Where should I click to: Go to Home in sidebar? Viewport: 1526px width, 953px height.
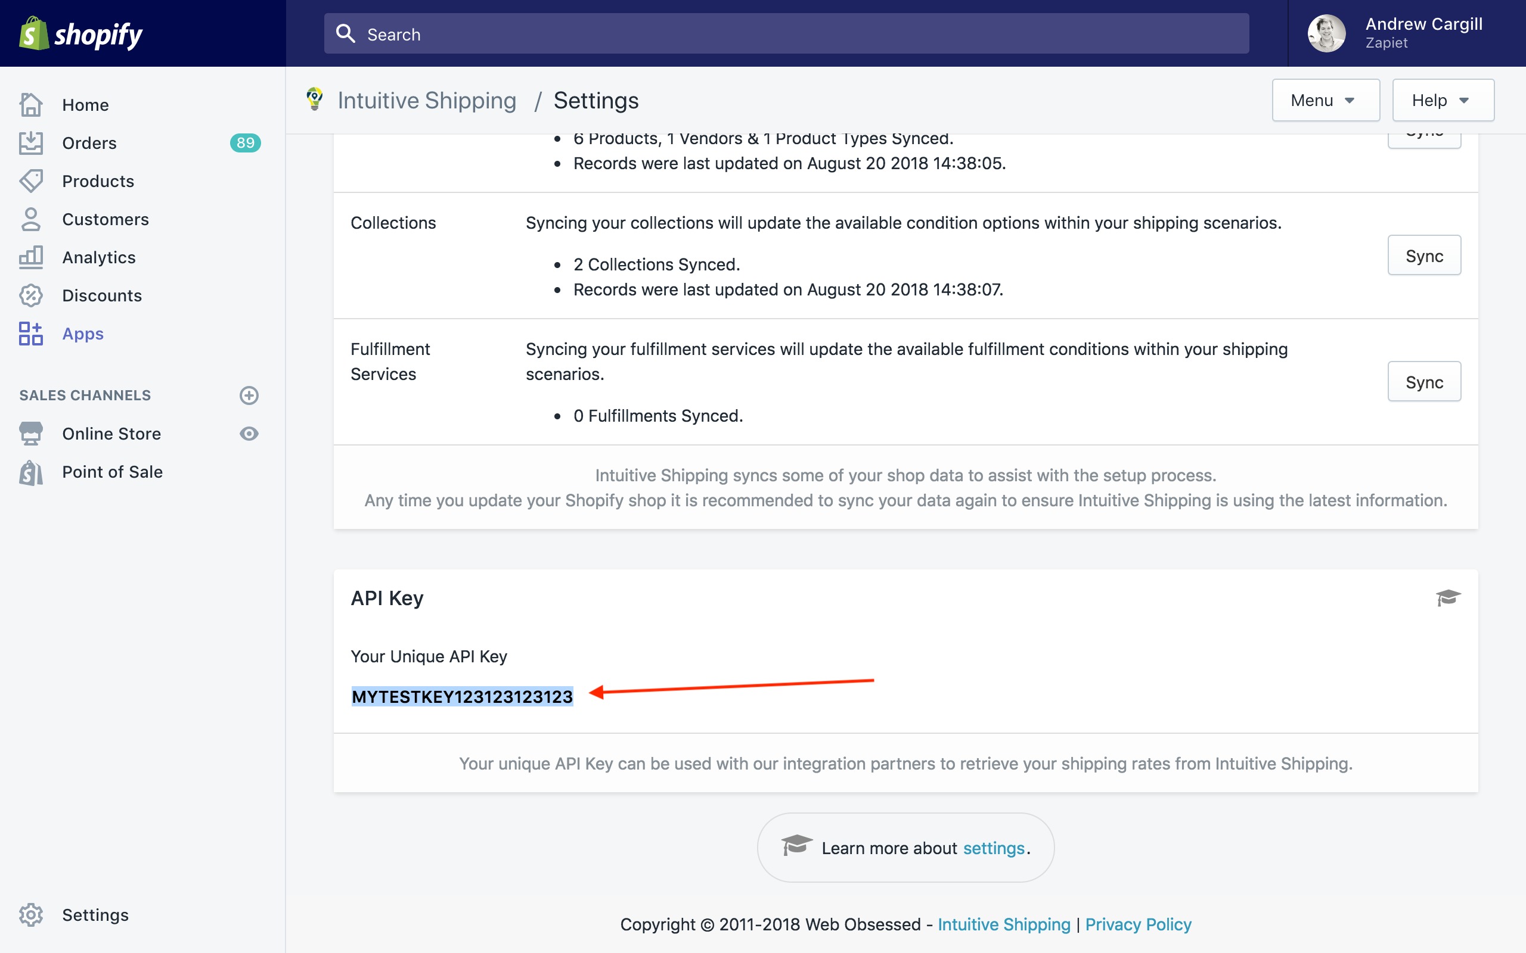85,105
